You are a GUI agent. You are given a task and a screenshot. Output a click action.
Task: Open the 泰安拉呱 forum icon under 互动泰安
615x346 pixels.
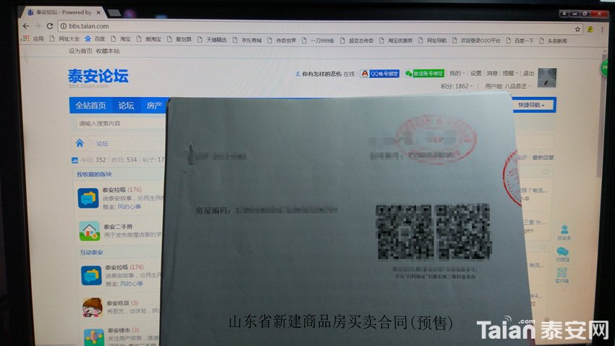tap(91, 275)
